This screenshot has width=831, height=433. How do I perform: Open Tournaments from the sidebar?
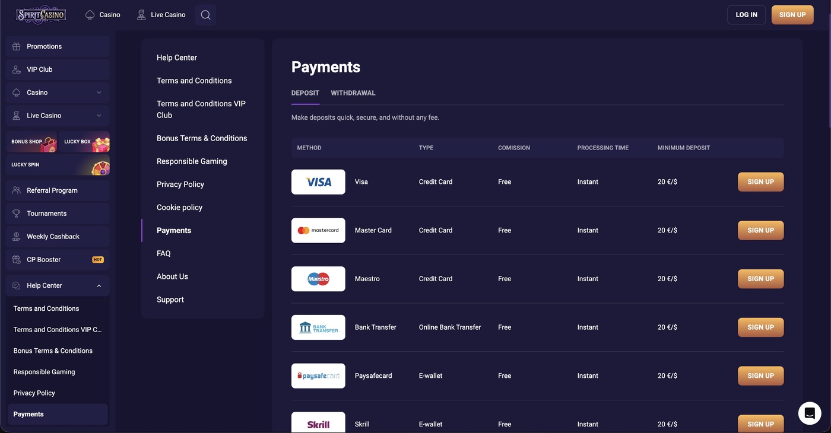pyautogui.click(x=58, y=214)
